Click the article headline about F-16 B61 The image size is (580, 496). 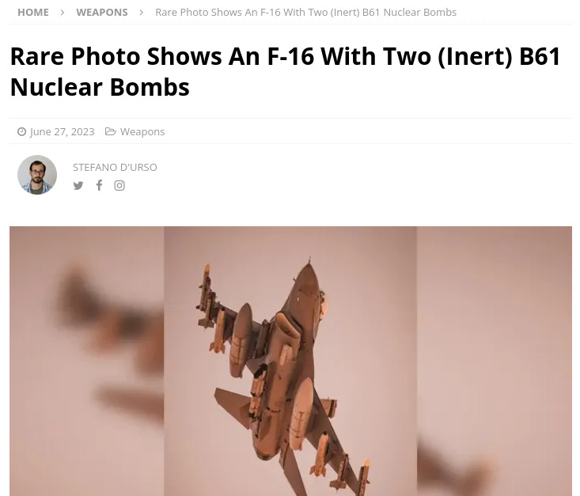pyautogui.click(x=286, y=72)
